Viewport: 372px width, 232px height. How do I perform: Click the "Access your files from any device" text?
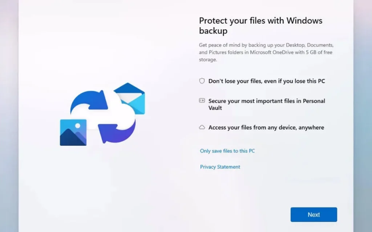tap(266, 127)
